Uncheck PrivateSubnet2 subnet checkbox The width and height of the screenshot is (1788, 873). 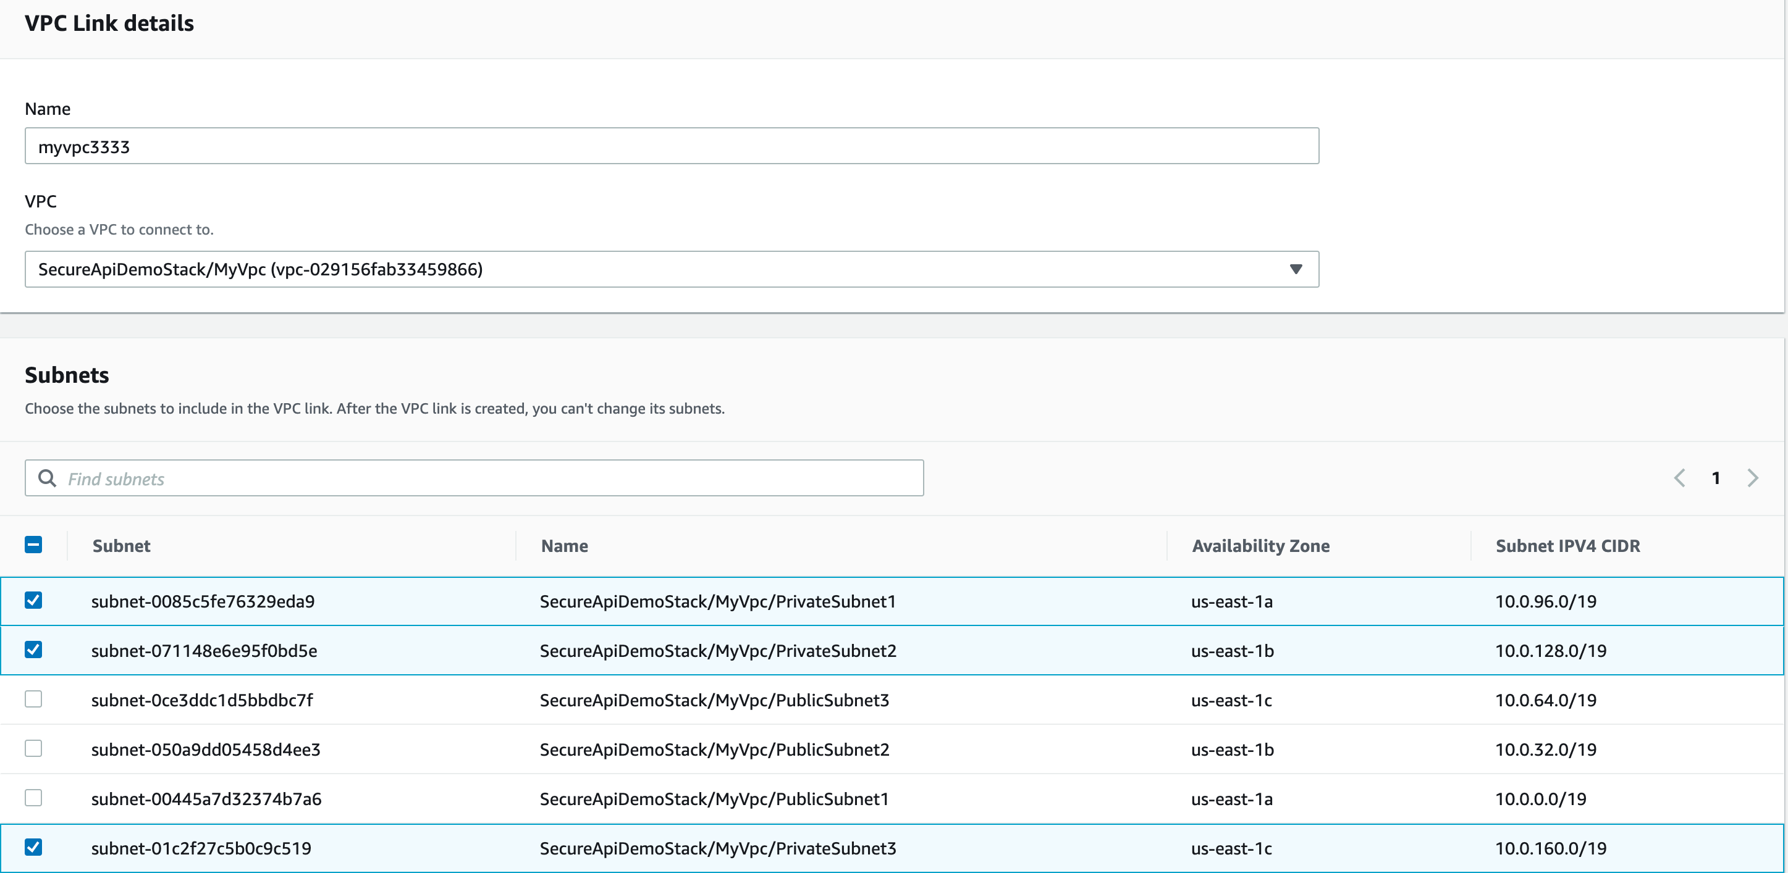pyautogui.click(x=33, y=650)
